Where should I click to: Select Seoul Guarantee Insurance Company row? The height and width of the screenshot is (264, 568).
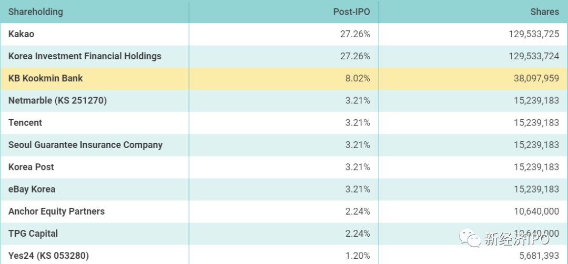pyautogui.click(x=85, y=145)
